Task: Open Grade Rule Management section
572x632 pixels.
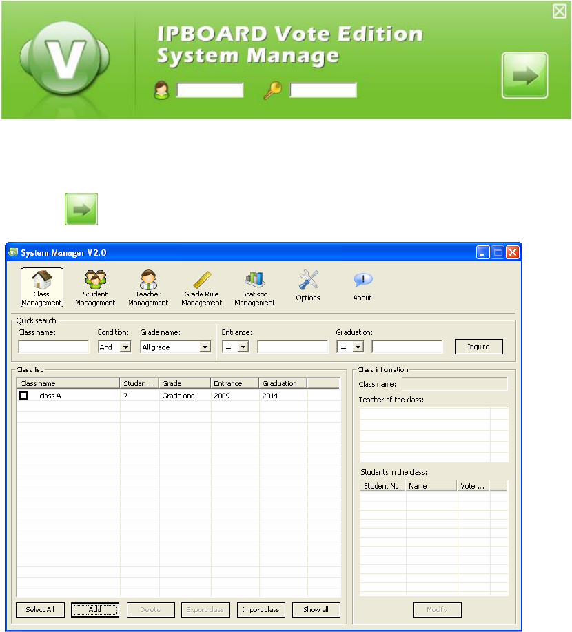Action: pyautogui.click(x=201, y=287)
